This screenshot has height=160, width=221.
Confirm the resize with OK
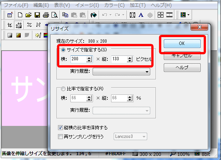182,43
